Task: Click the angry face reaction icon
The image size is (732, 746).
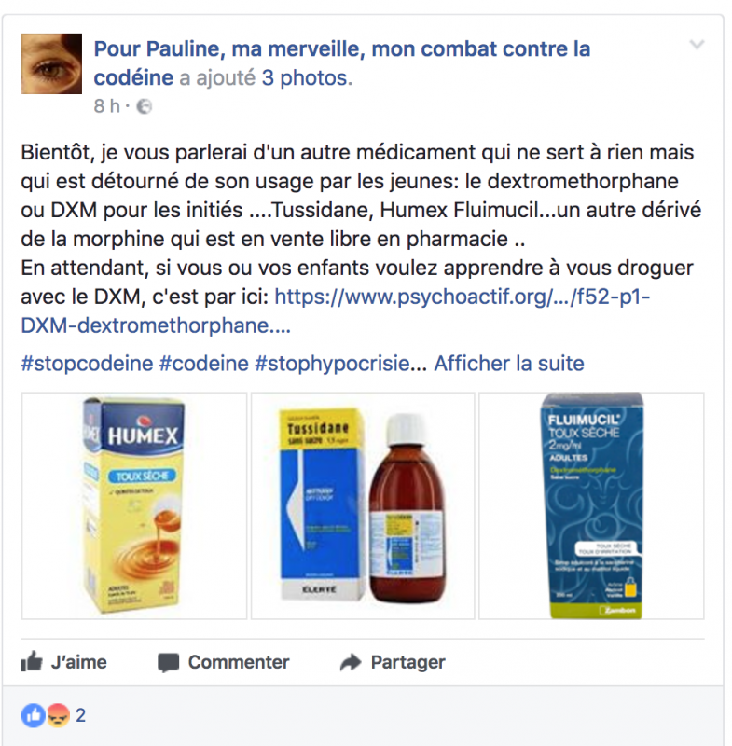Action: click(58, 715)
